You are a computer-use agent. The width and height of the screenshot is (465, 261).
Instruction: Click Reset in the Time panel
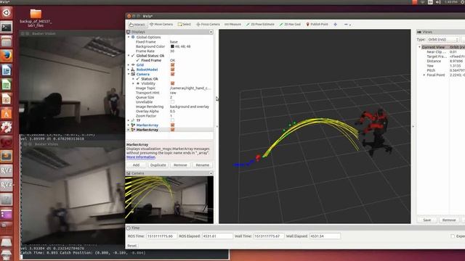point(132,246)
